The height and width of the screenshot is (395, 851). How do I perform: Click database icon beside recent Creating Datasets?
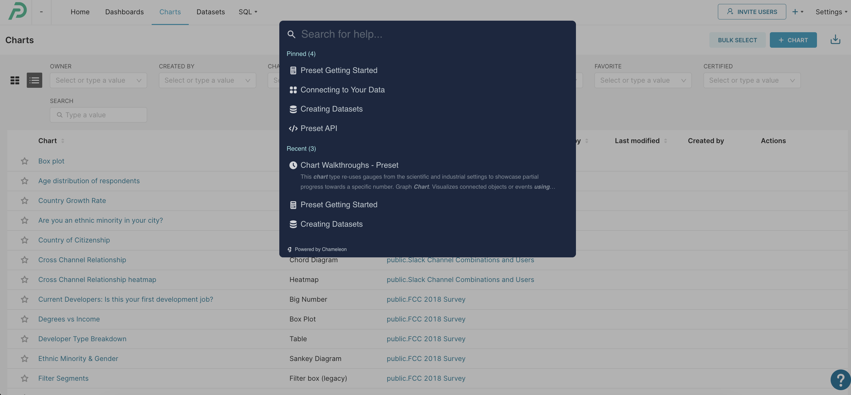[293, 224]
